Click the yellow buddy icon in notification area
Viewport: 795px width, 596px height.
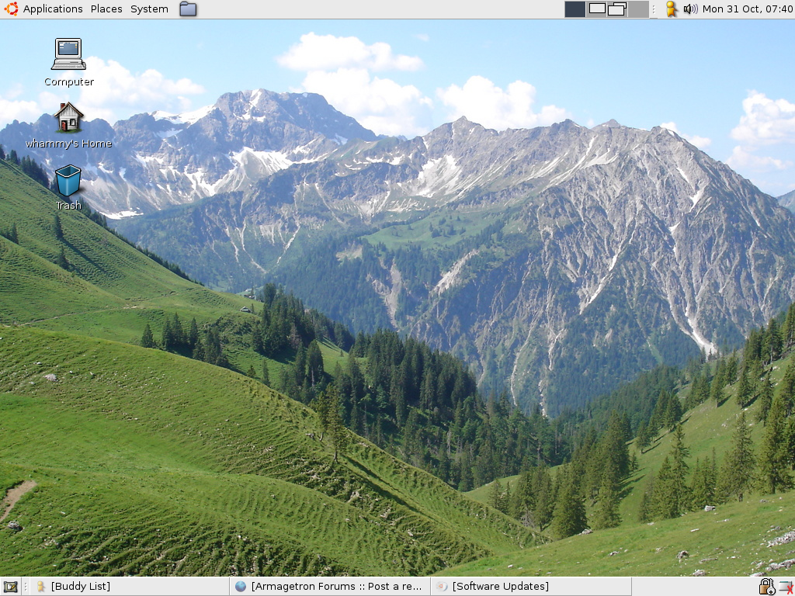pyautogui.click(x=671, y=9)
